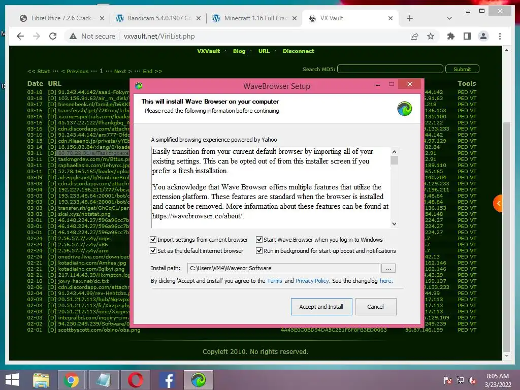Switch to the LibreOffice 7.2.6 Crack tab

coord(61,18)
